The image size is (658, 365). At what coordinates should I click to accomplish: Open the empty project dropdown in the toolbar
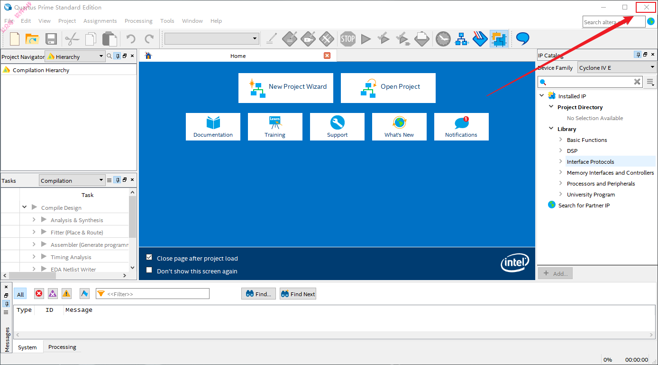point(211,39)
